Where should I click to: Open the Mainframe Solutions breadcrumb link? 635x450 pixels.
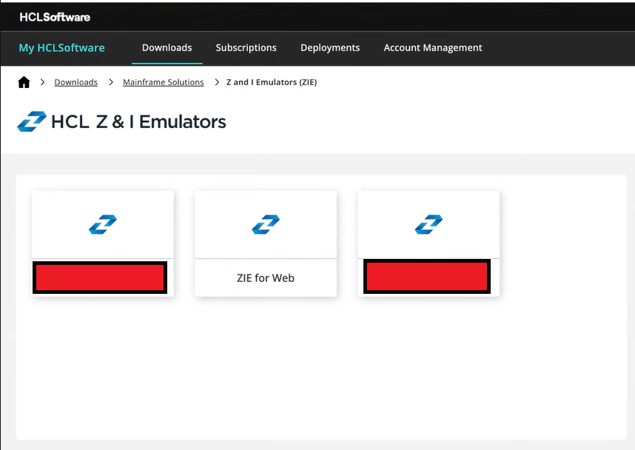tap(164, 82)
